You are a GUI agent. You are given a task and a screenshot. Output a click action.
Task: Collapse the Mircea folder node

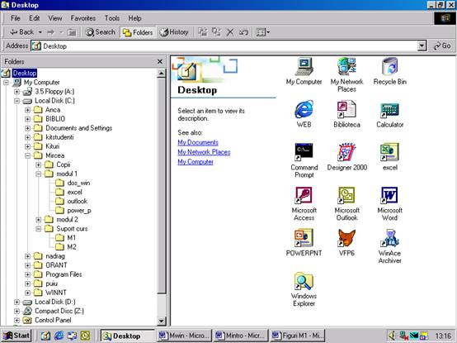click(x=28, y=155)
